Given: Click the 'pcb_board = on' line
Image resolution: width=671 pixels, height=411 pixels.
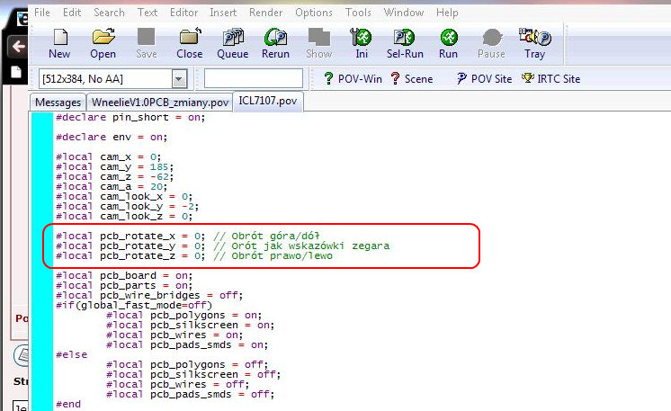Looking at the screenshot, I should [124, 275].
